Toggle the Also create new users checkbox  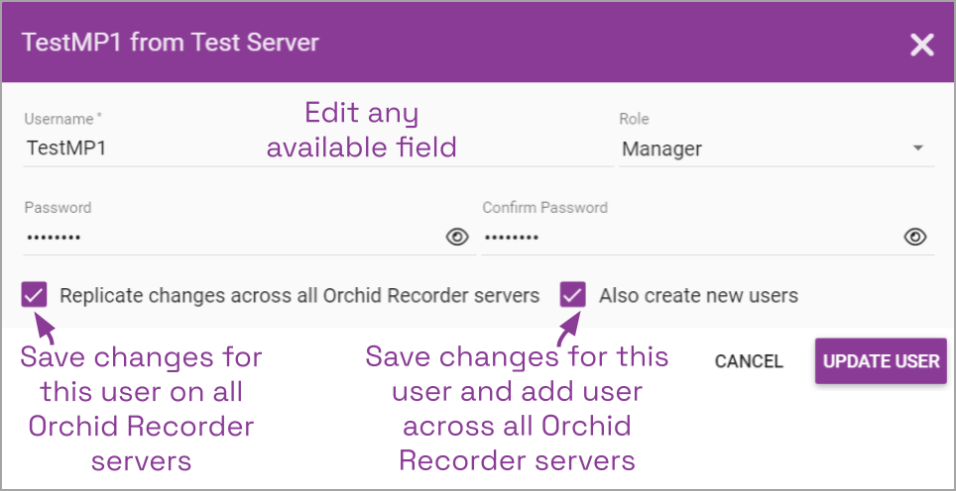point(573,295)
